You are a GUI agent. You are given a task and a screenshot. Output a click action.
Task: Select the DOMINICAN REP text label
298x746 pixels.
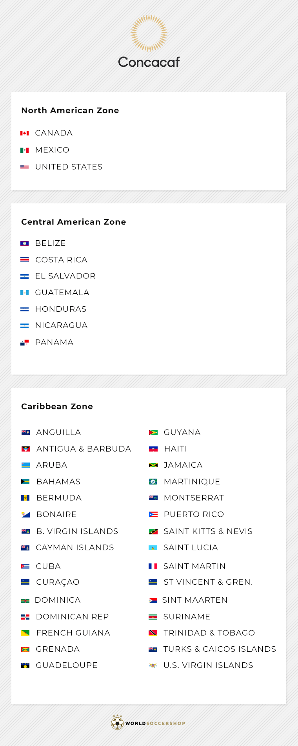(x=72, y=617)
